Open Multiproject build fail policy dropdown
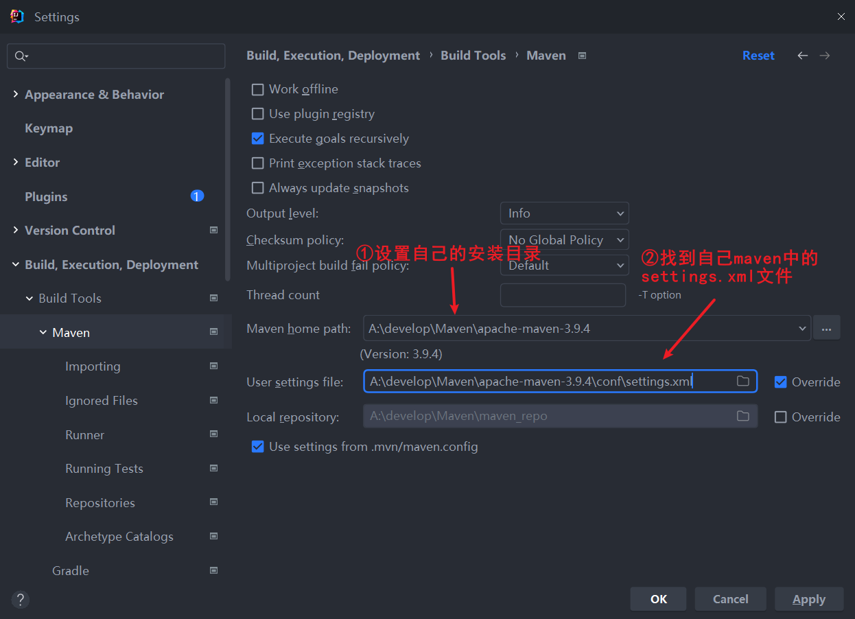This screenshot has width=855, height=619. (564, 266)
